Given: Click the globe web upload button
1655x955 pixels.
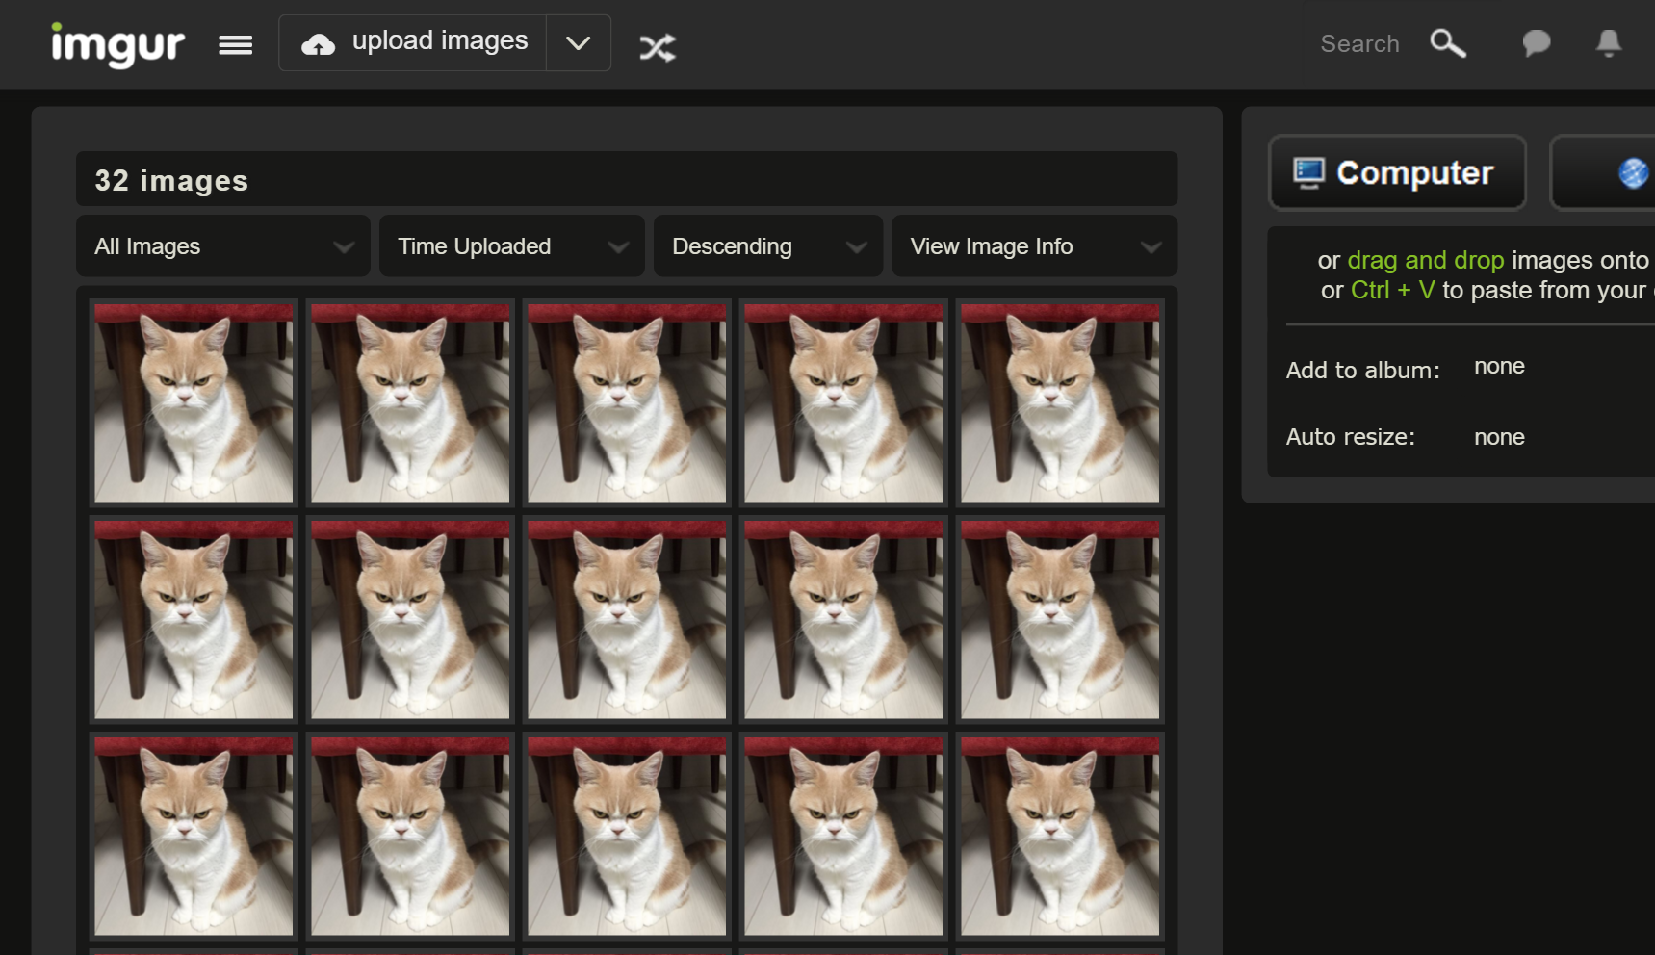Looking at the screenshot, I should pyautogui.click(x=1603, y=172).
